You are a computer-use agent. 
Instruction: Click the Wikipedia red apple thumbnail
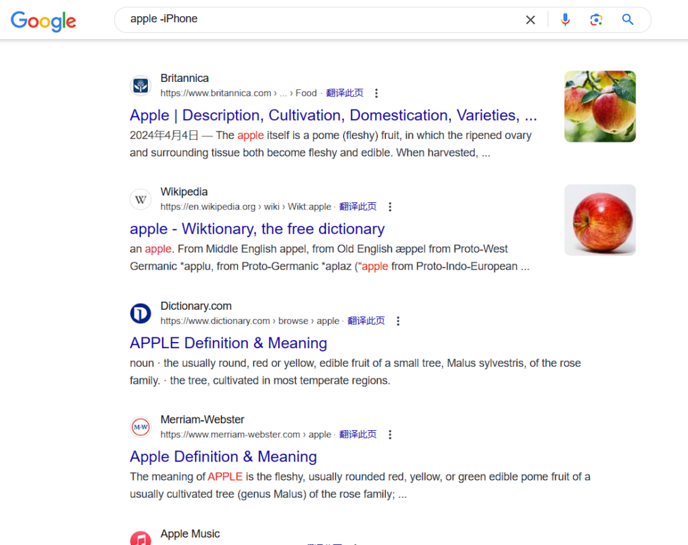tap(600, 220)
